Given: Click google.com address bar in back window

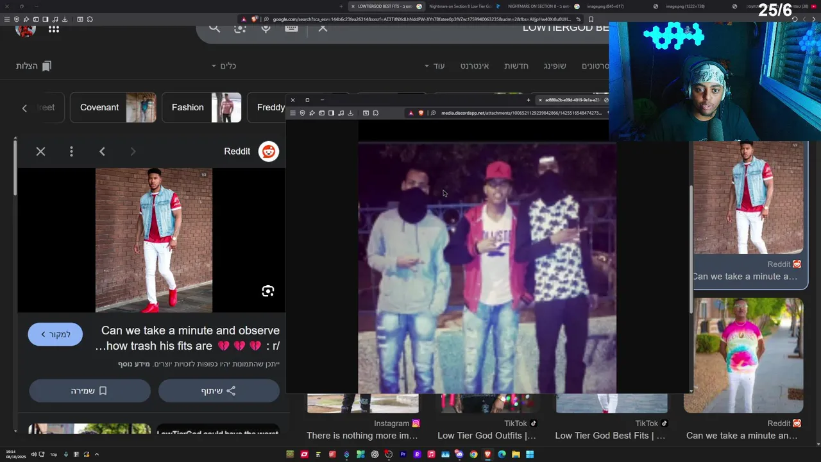Looking at the screenshot, I should tap(422, 19).
